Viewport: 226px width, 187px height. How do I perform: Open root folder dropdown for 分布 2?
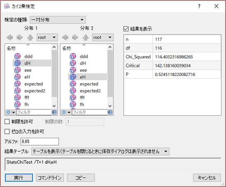103,38
